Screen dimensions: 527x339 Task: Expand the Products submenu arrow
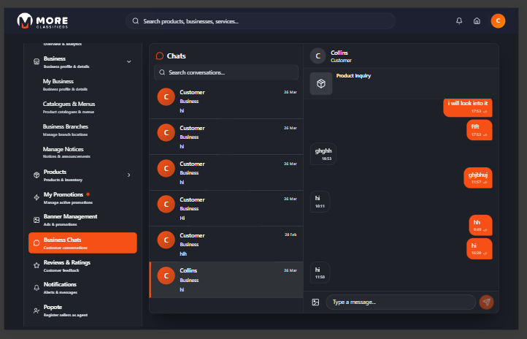point(129,175)
